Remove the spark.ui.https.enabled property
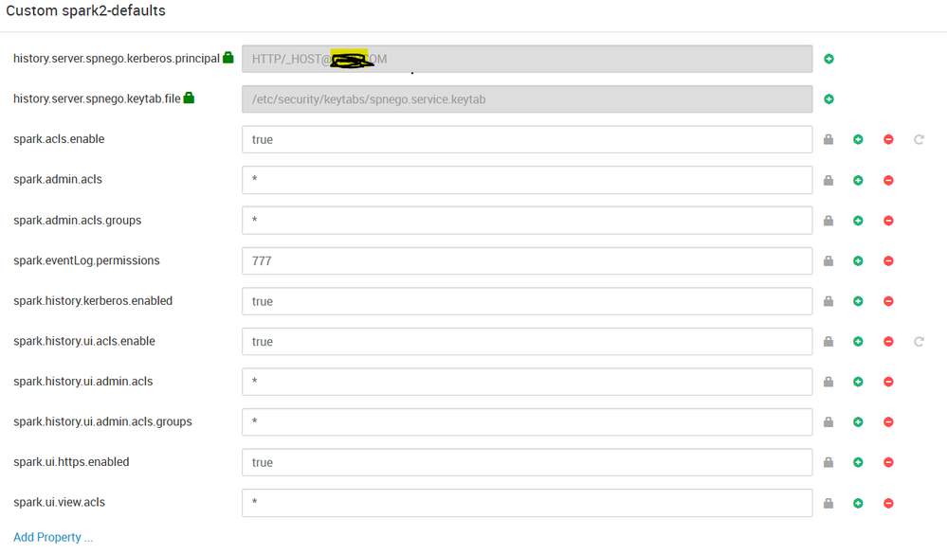Screen dimensions: 947x554 888,462
